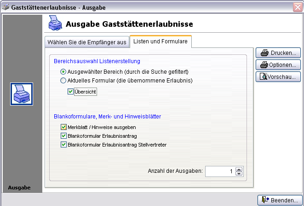
Task: Uncheck the Übersicht checkbox
Action: click(70, 92)
